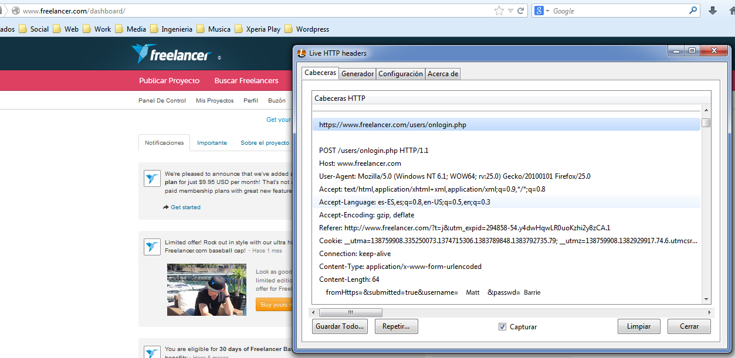Expand the menu arrow beside Freelancer logo
Image resolution: width=735 pixels, height=358 pixels.
click(x=219, y=57)
